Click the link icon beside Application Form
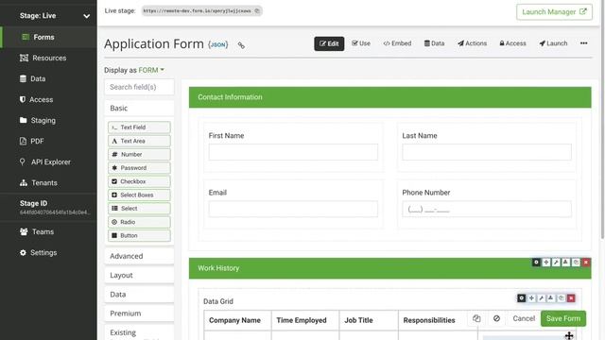605x340 pixels. click(241, 45)
